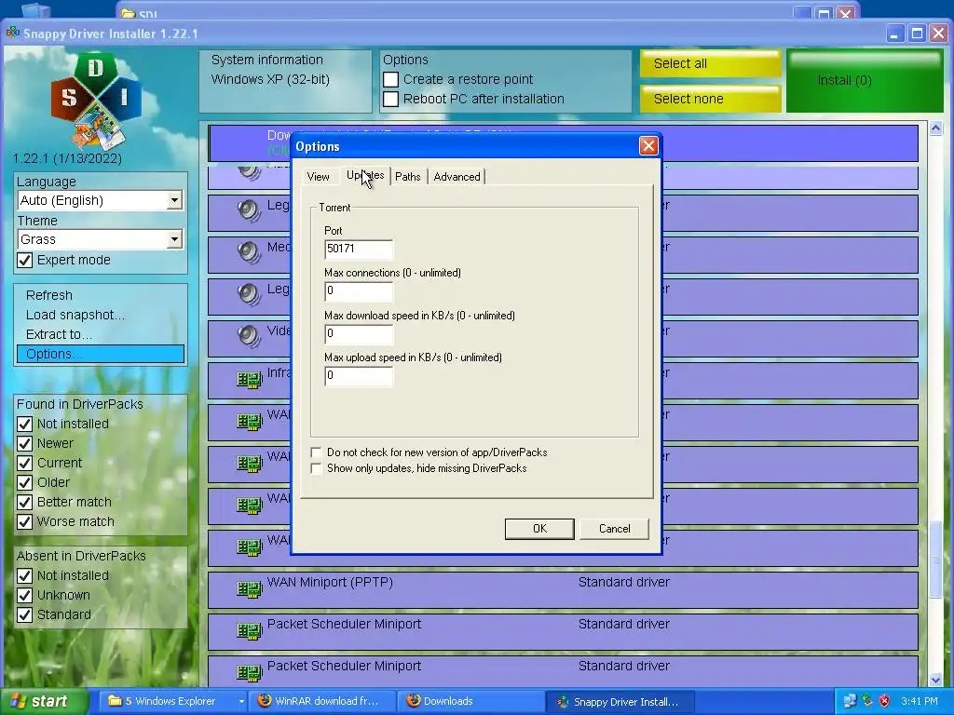
Task: Click the network computers tray icon
Action: 850,701
